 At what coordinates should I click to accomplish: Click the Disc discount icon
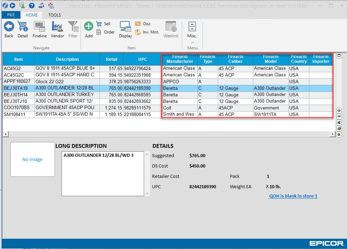pos(138,24)
